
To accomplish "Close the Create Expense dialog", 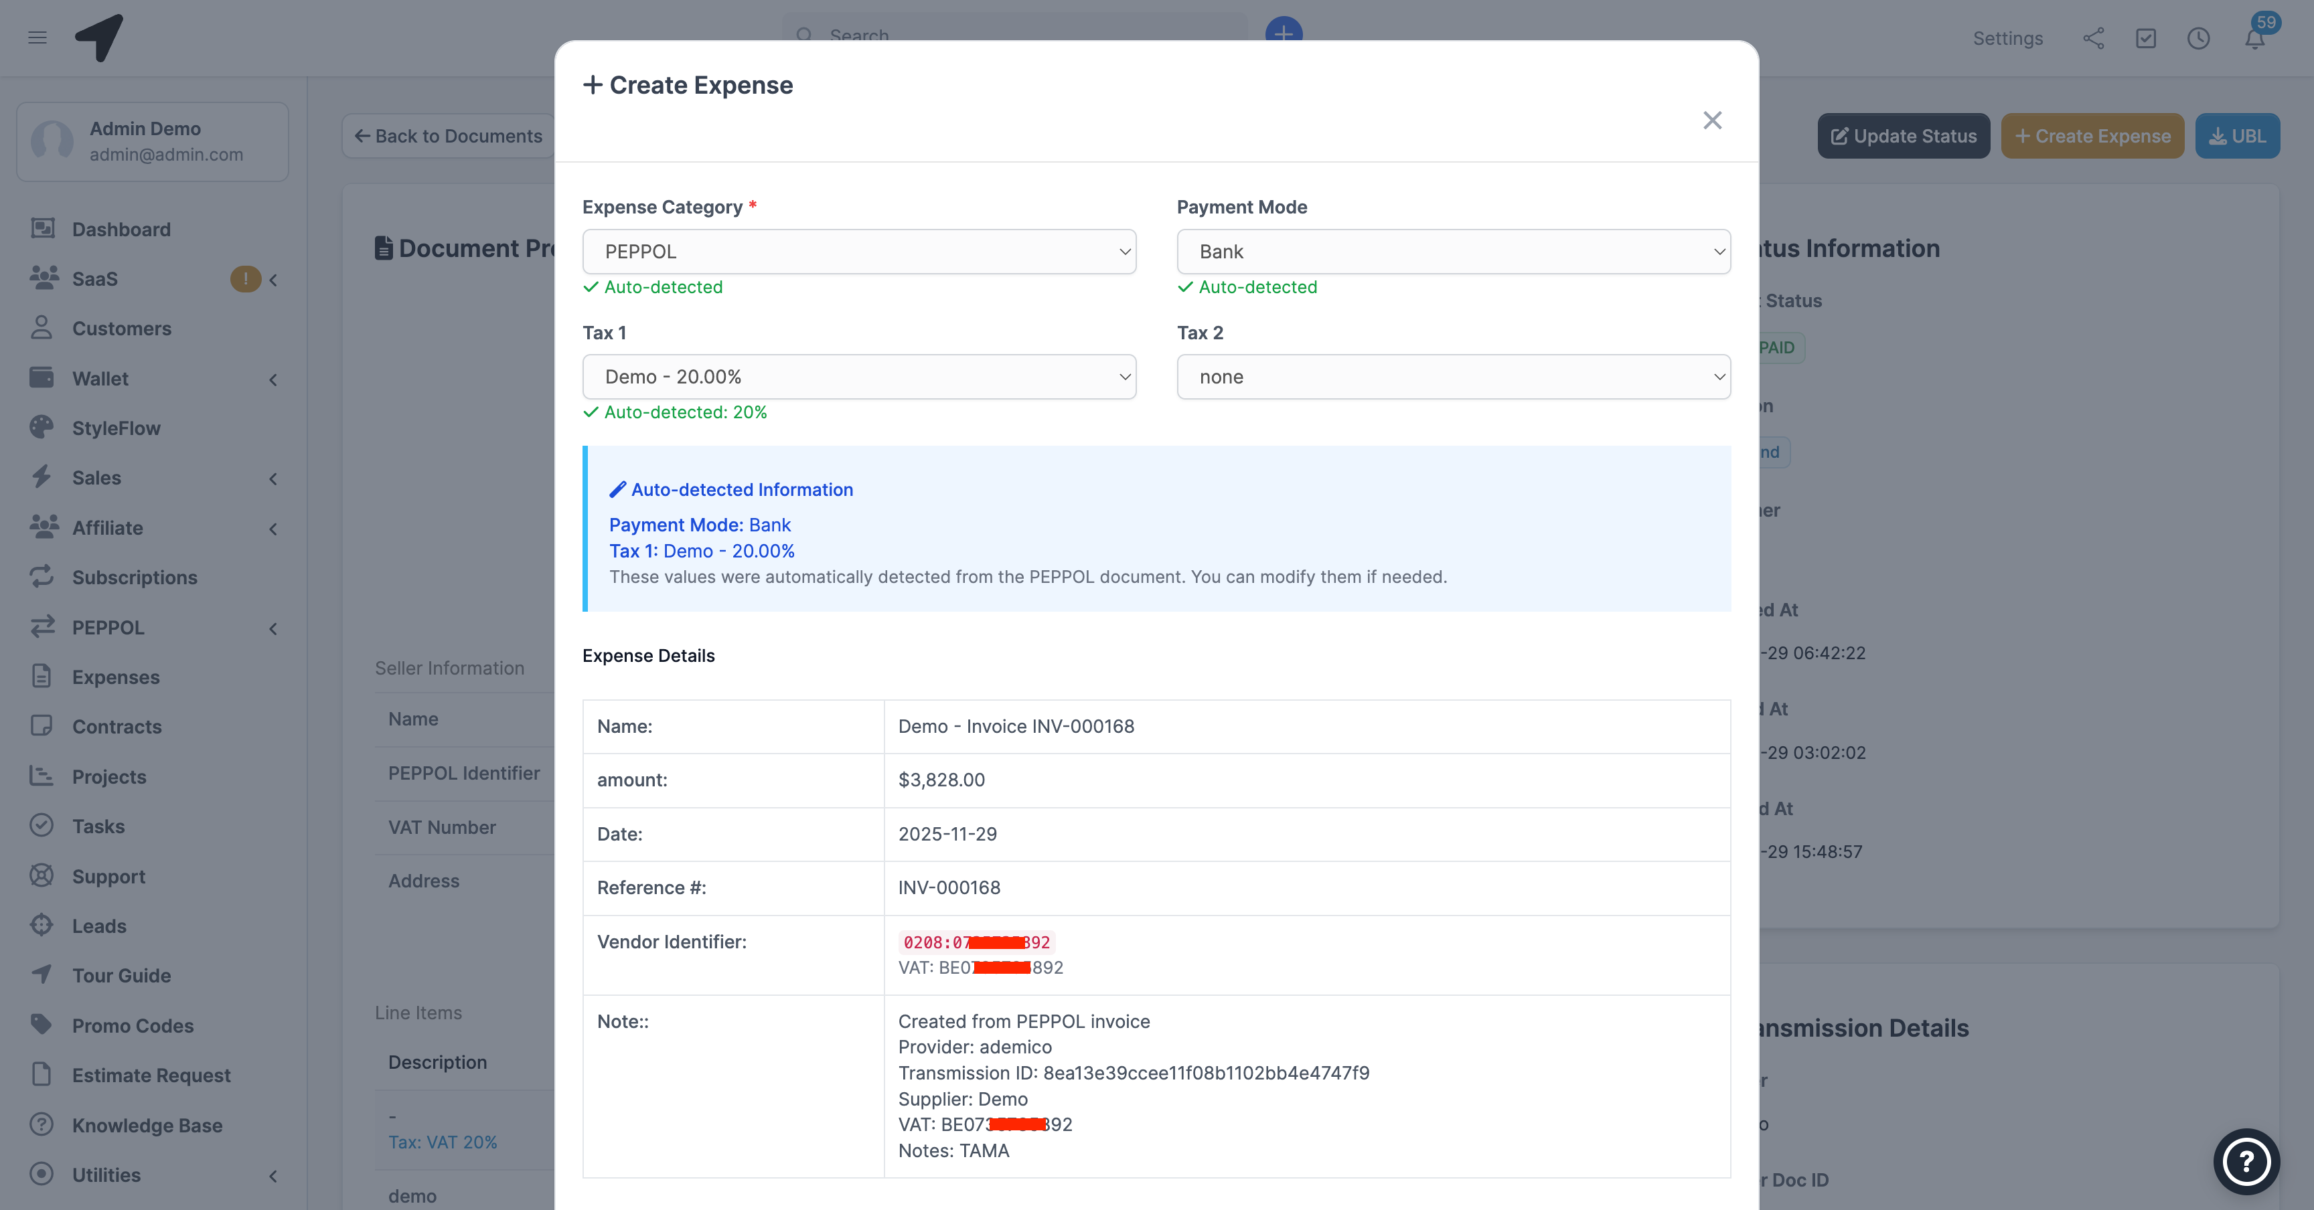I will pos(1712,120).
